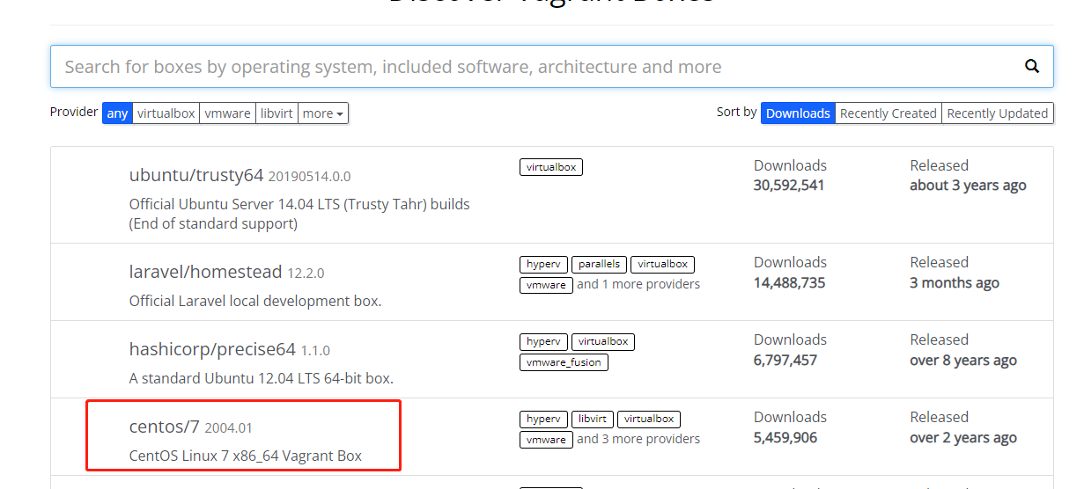The image size is (1084, 489).
Task: Click 'over 2 years ago' release date
Action: (963, 438)
